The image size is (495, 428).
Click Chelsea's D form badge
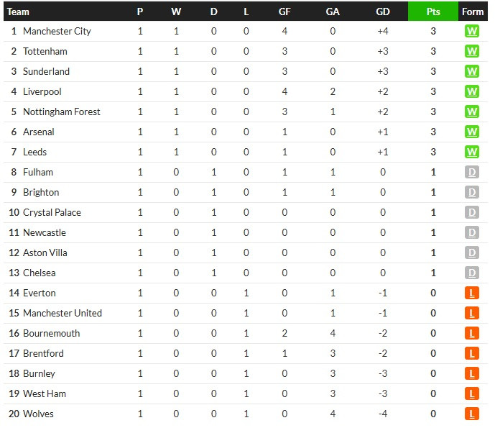pos(471,273)
